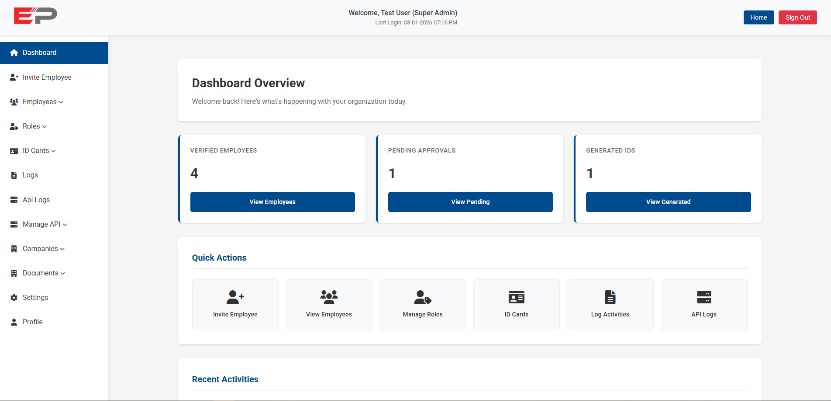Select the Manage Roles quick action icon
Screen dimensions: 831x401
tap(422, 298)
